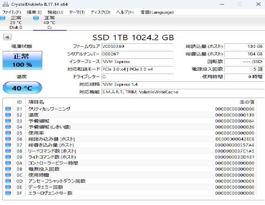The height and width of the screenshot is (205, 265).
Task: Click the シリアルナンバー value field
Action: 138,54
